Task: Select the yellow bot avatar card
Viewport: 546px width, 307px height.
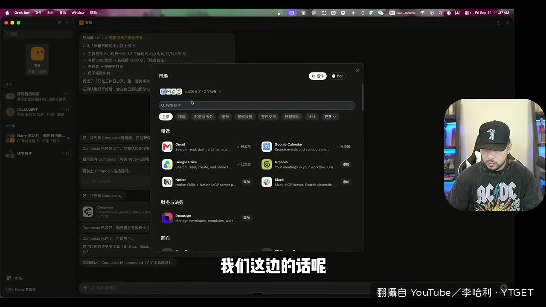Action: click(37, 60)
